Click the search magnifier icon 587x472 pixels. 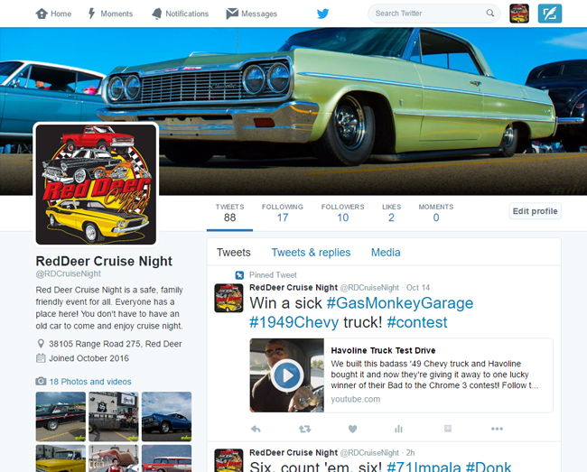tap(490, 14)
